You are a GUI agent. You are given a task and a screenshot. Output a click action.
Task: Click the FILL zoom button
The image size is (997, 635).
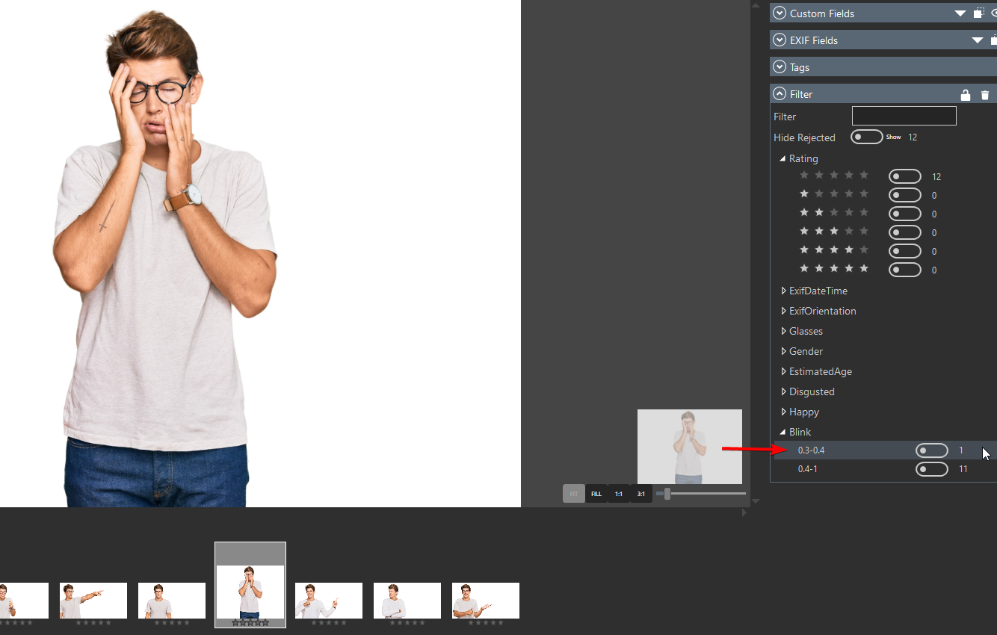596,494
